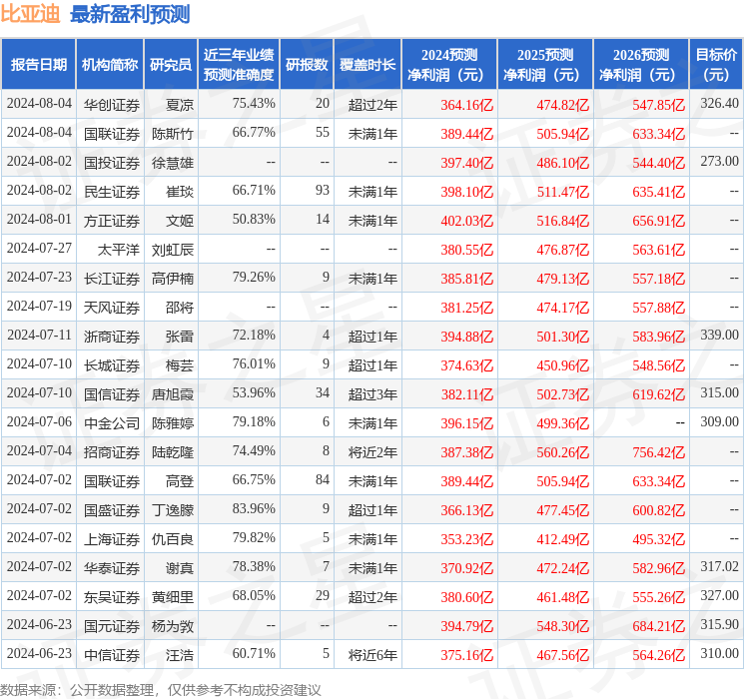This screenshot has height=699, width=744.
Task: Click the 覆盖时长 column header
Action: [368, 65]
